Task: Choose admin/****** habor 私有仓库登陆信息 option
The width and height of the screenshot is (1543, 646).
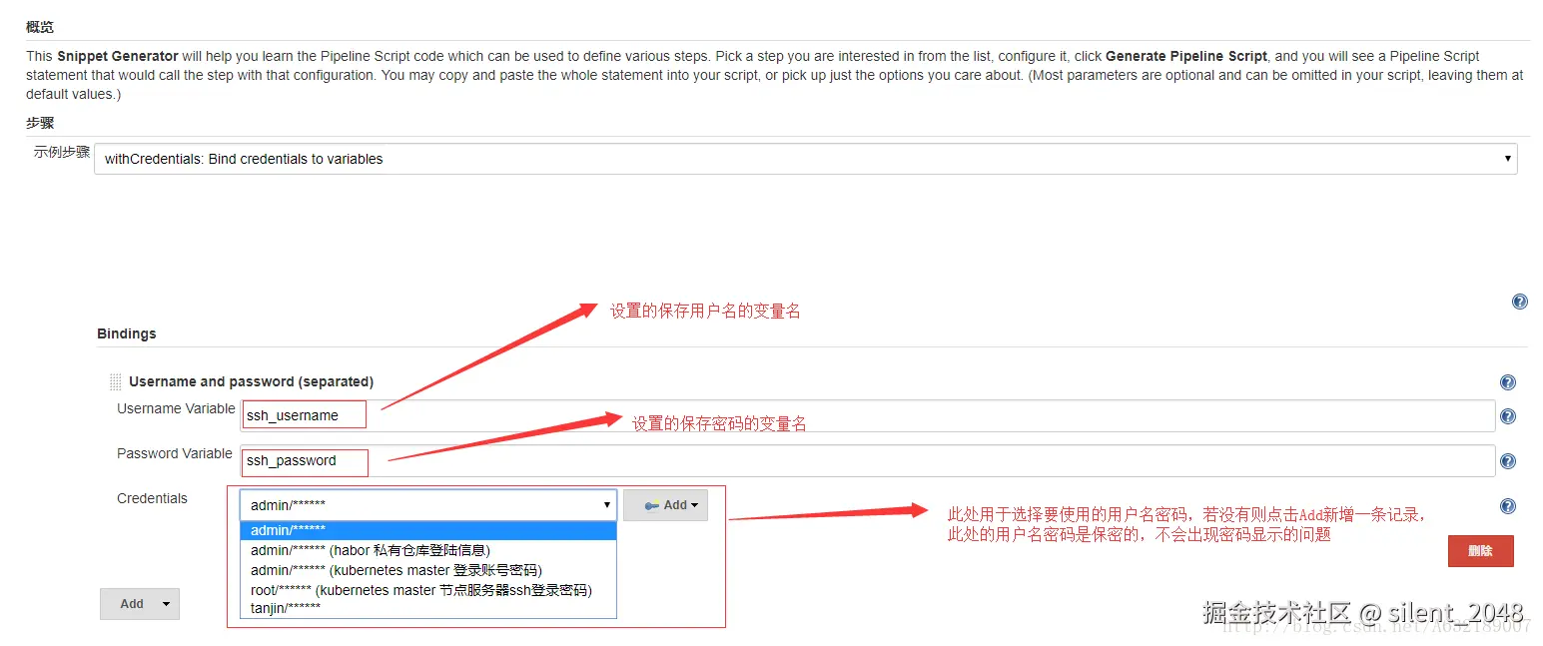Action: [x=428, y=550]
